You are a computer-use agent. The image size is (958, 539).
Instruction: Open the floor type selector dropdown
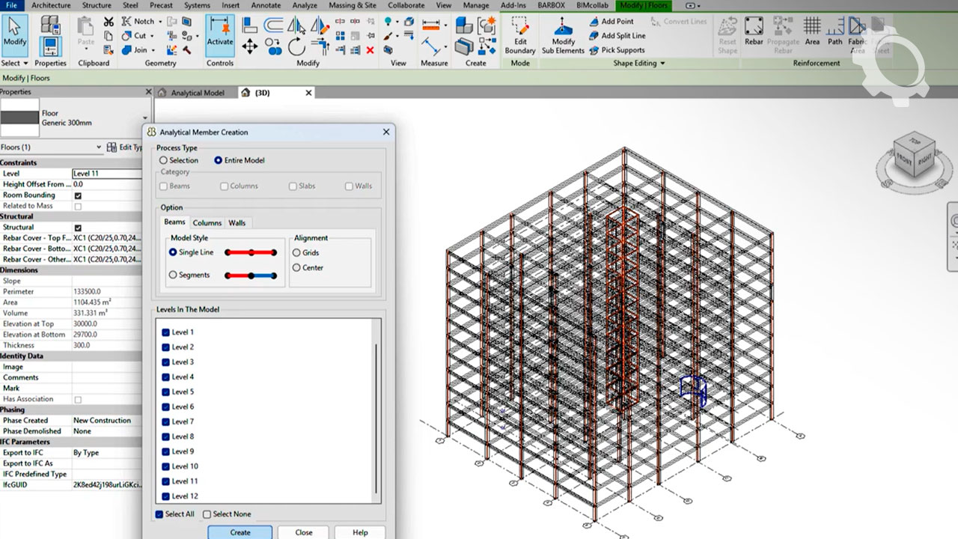tap(145, 118)
